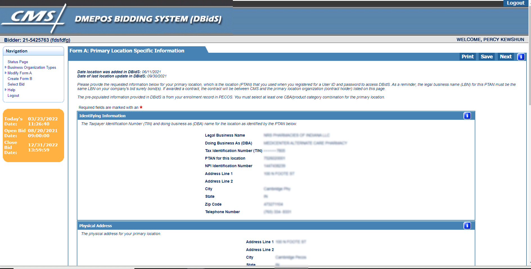Expand the Business Organization Types arrow
Viewport: 531px width, 269px height.
(6, 67)
